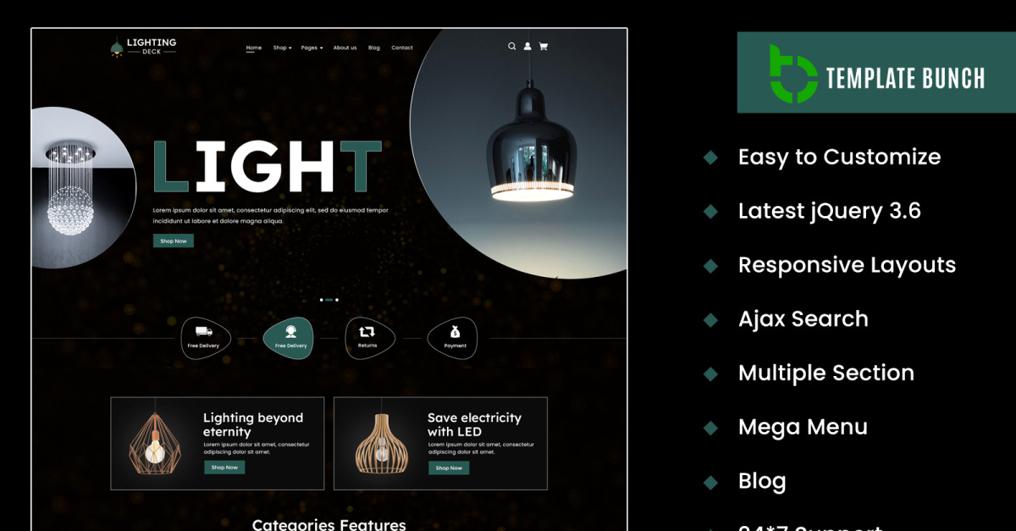Click Shop Now under Lighting beyond eternity
The image size is (1016, 531).
coord(224,467)
